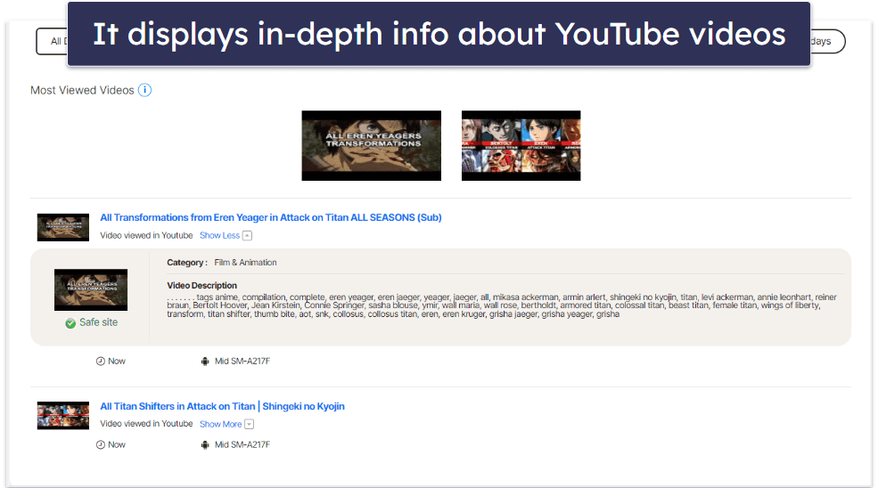
Task: Click the video description tags text
Action: (502, 305)
